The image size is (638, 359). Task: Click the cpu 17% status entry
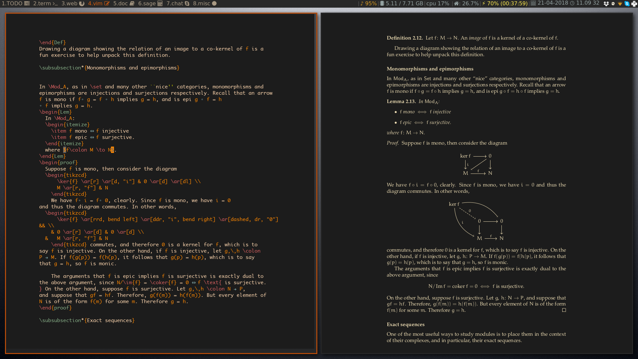pyautogui.click(x=438, y=3)
